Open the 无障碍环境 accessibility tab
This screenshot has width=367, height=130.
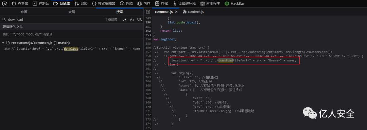[184, 3]
